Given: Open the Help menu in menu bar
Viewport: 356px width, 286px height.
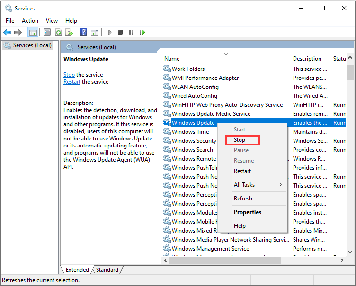Looking at the screenshot, I should point(71,21).
